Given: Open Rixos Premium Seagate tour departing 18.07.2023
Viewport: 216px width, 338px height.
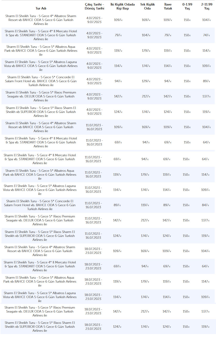Looking at the screenshot, I should point(40,311).
